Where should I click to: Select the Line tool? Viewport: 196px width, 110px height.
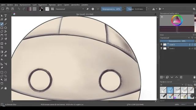point(6,24)
